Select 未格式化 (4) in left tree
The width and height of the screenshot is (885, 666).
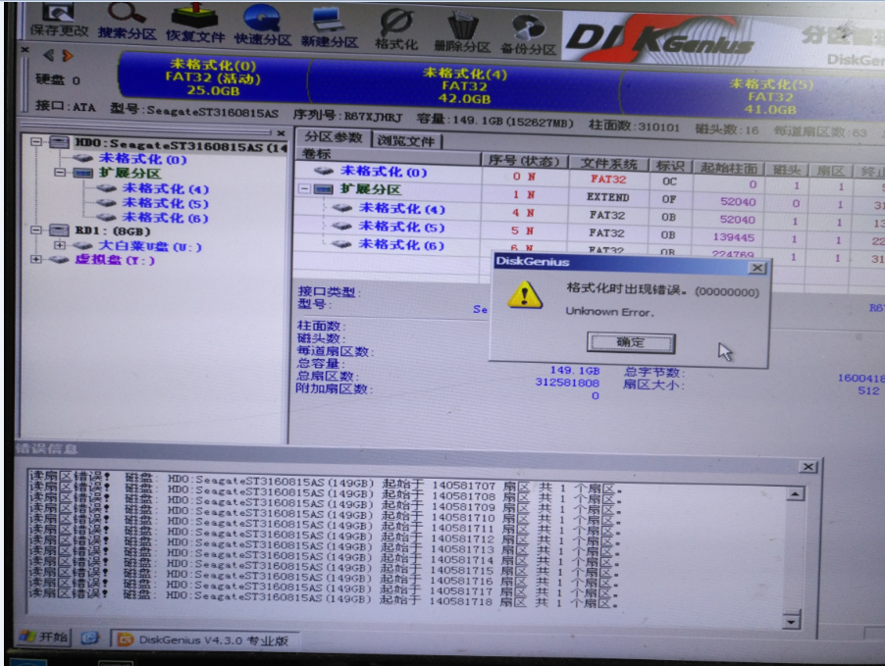(x=166, y=188)
